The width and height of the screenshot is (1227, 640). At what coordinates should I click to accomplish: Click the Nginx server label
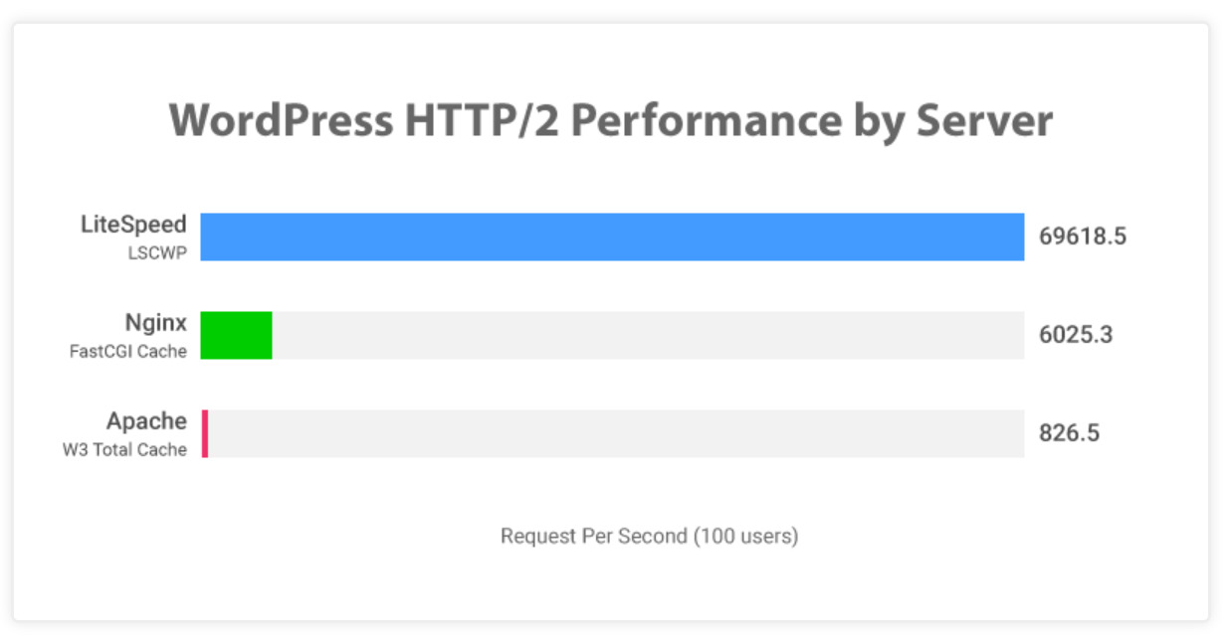click(155, 323)
